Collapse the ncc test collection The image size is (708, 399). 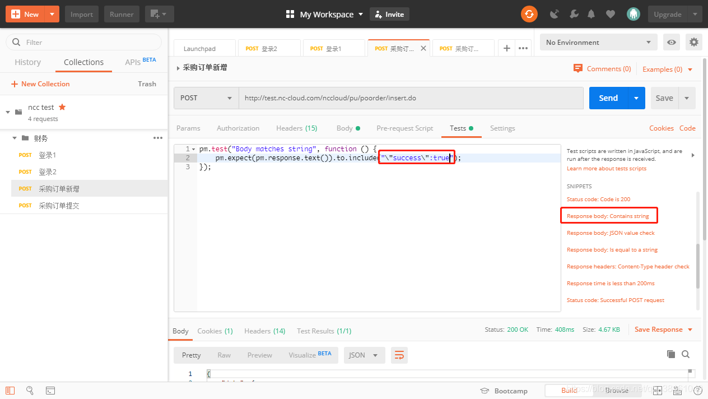tap(8, 112)
